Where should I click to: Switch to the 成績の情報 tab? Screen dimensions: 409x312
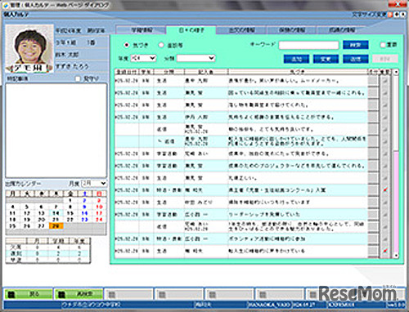(342, 30)
